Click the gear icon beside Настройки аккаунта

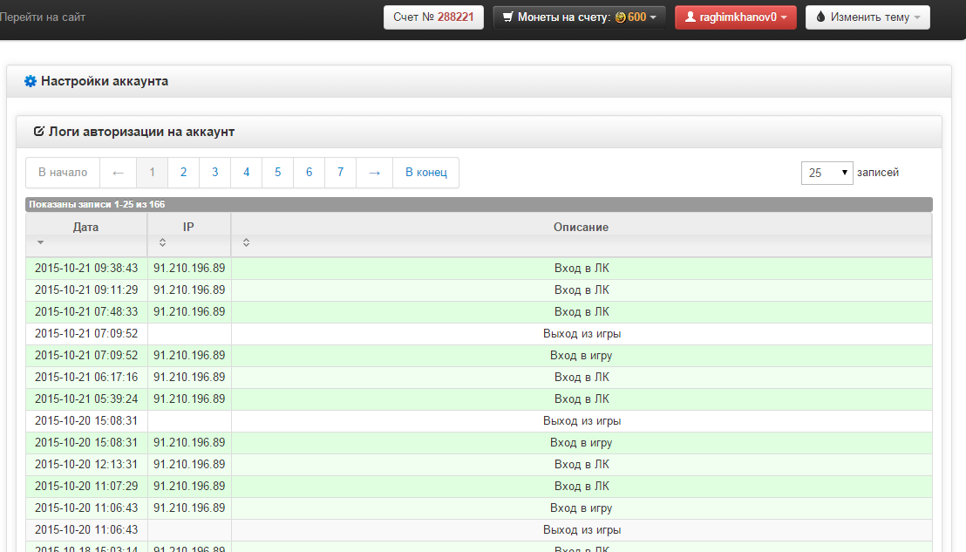point(31,81)
